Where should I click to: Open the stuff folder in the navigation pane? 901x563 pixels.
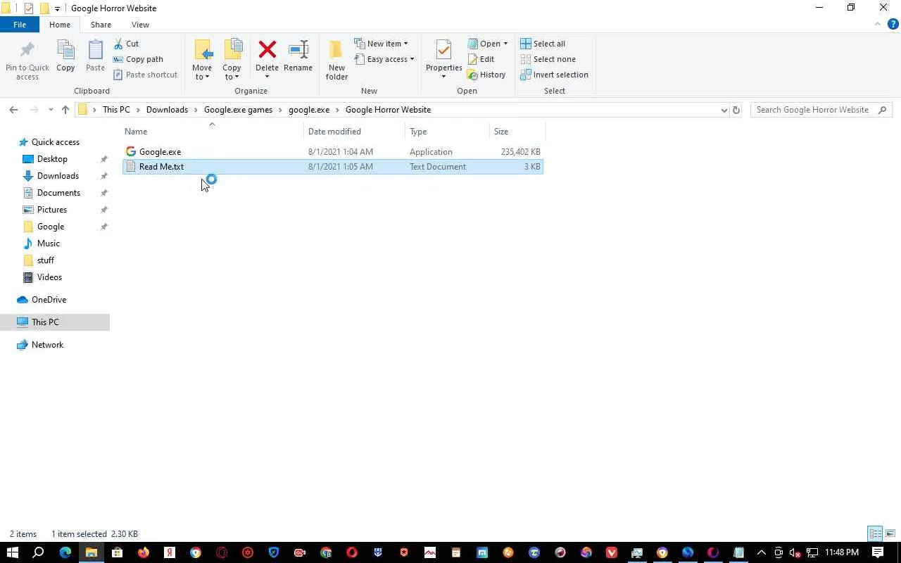pyautogui.click(x=46, y=260)
